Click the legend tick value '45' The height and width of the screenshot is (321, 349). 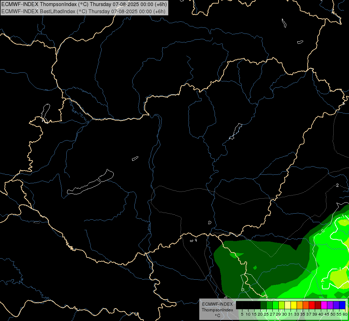pyautogui.click(x=327, y=314)
